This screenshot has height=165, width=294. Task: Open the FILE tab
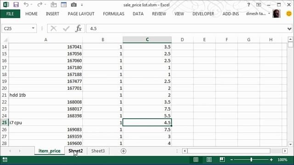(10, 14)
